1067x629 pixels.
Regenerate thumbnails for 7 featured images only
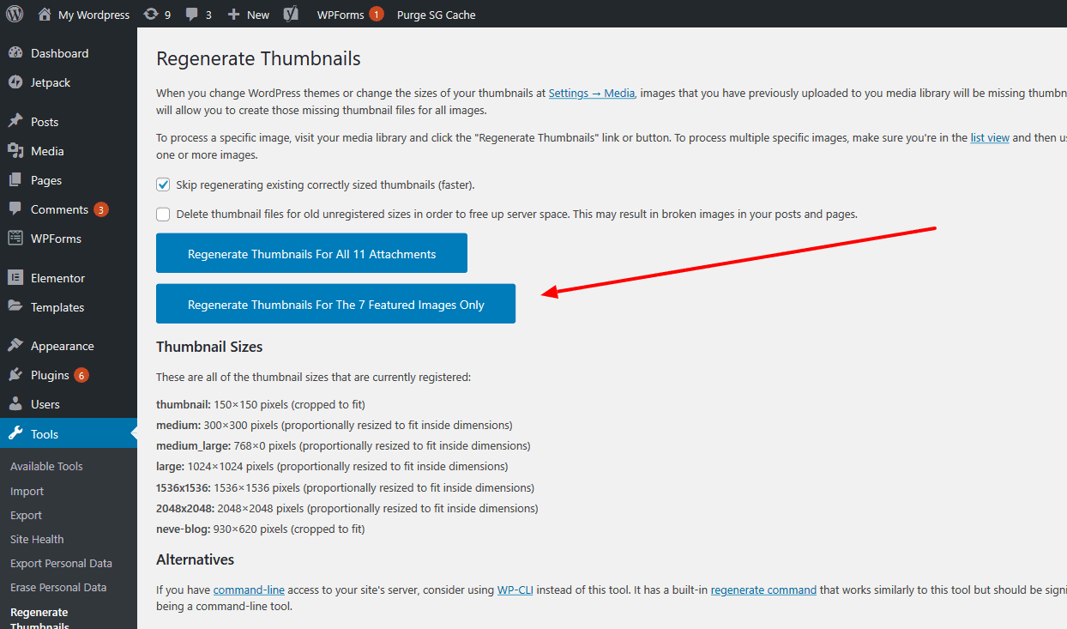pos(335,305)
